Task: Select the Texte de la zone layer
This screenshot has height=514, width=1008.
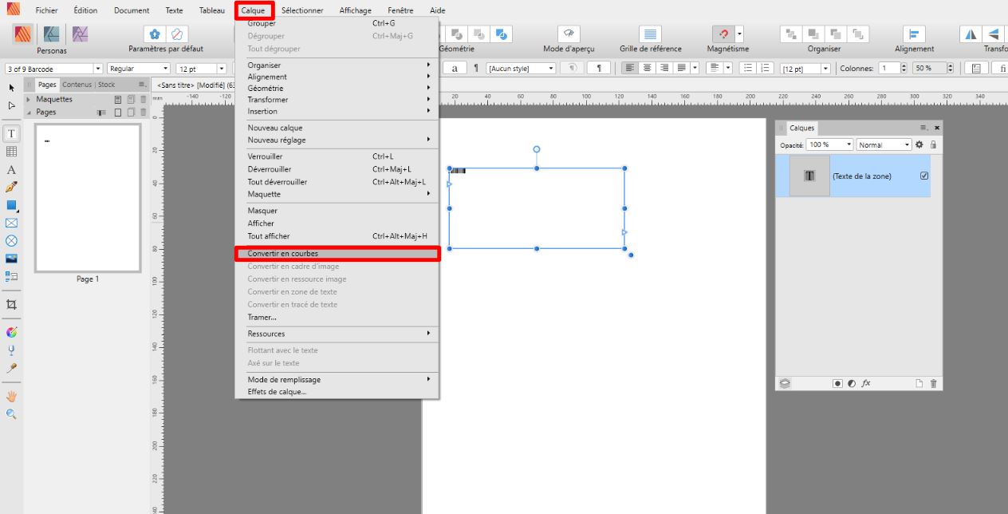Action: pyautogui.click(x=853, y=176)
